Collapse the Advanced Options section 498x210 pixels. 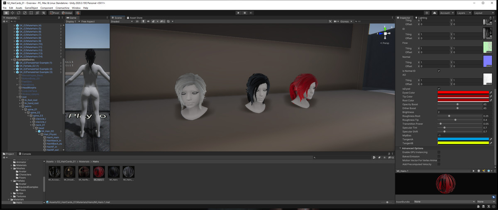coord(400,148)
